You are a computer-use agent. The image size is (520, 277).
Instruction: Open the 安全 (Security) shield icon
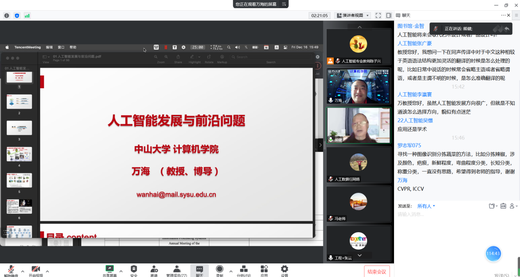134,270
